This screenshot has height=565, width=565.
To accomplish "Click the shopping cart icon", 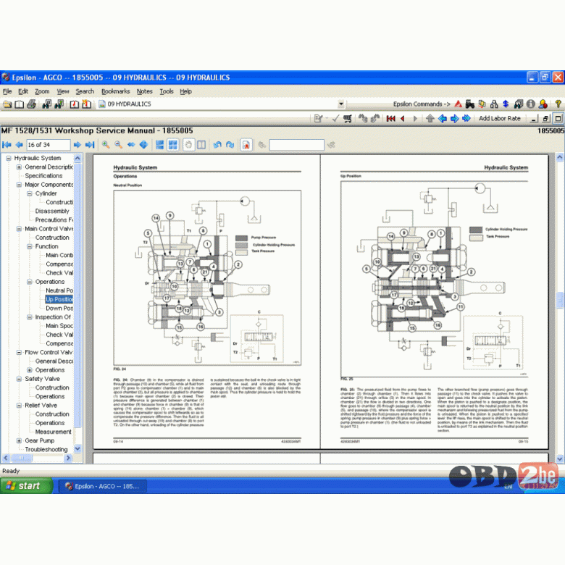I will click(x=348, y=119).
